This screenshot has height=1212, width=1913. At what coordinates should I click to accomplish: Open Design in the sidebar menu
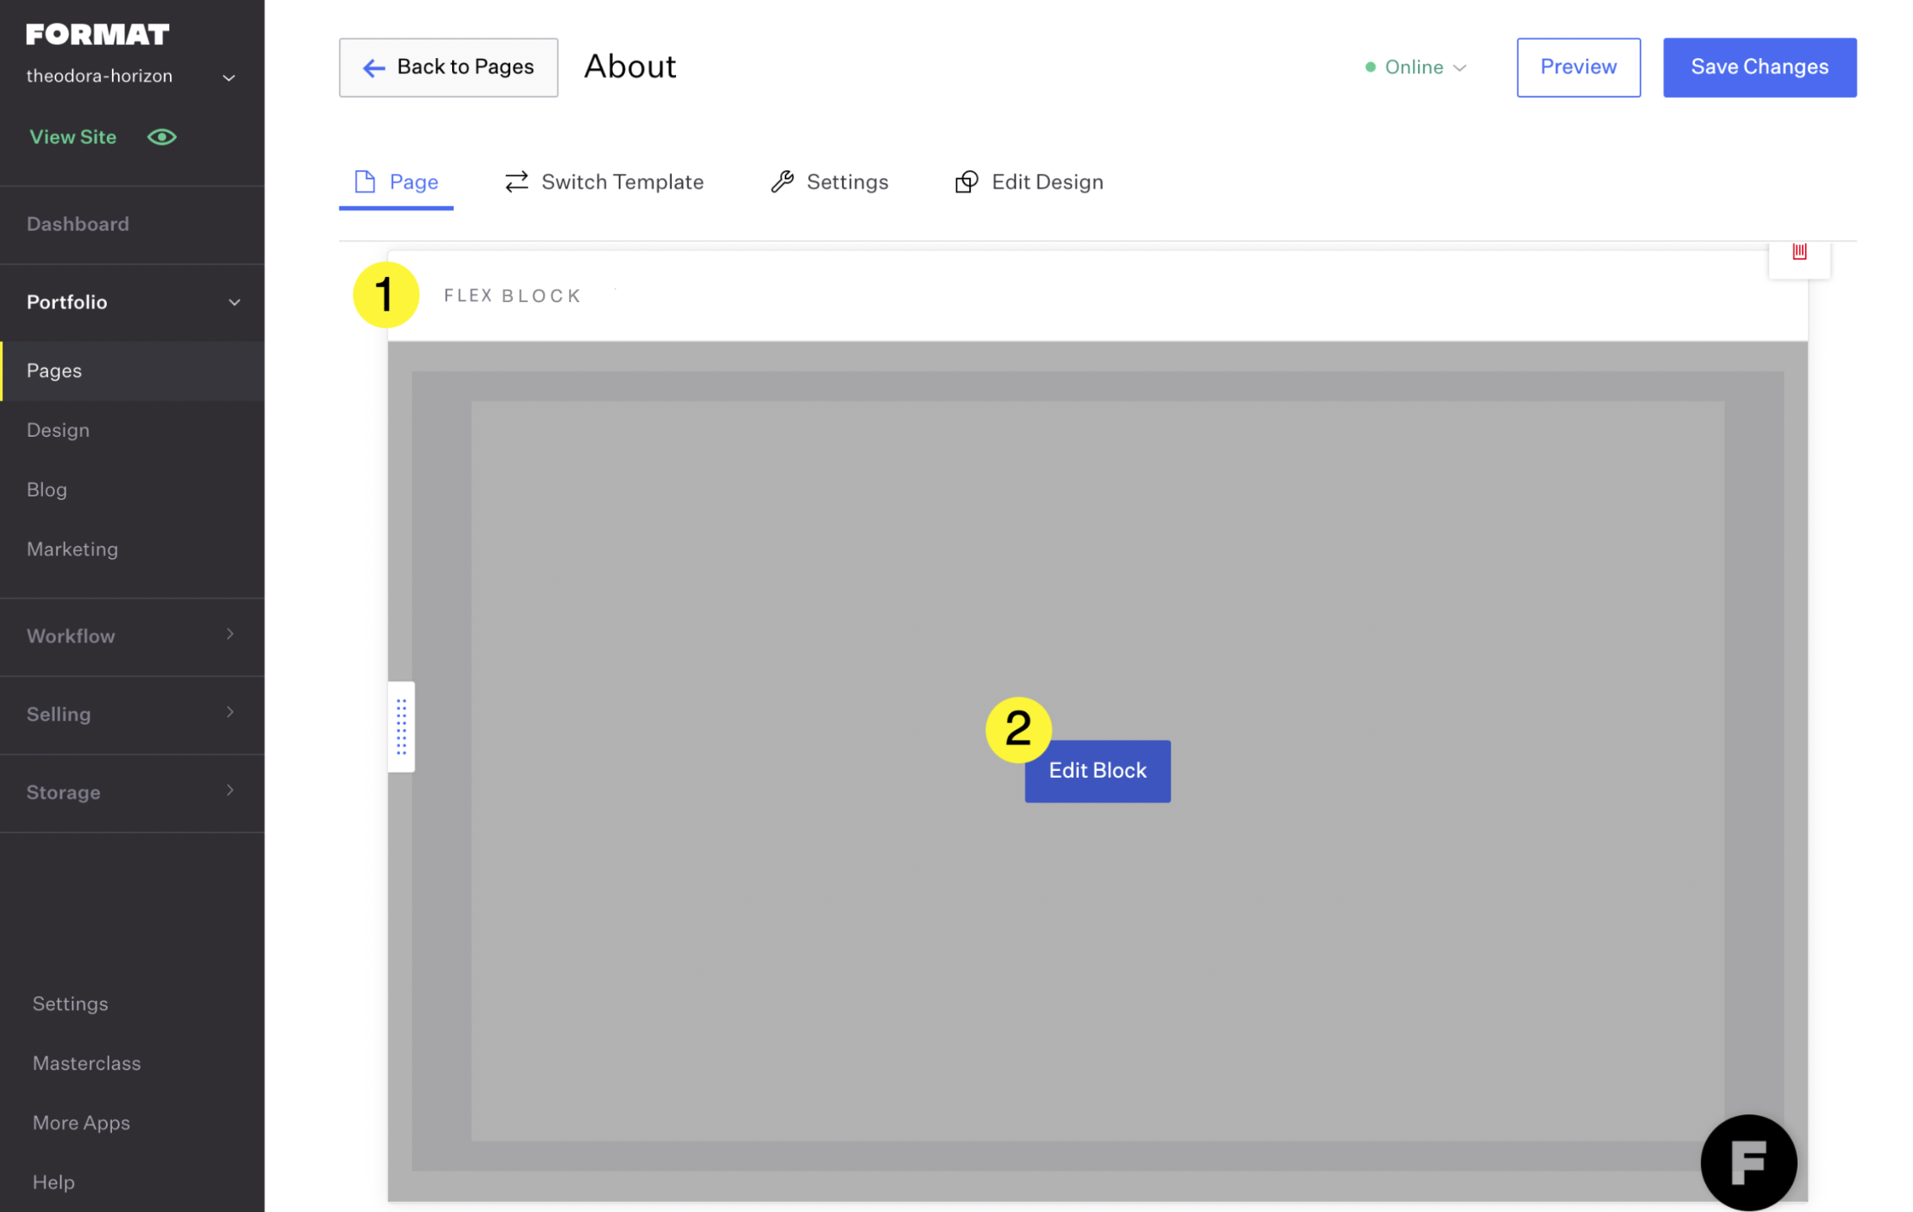coord(58,430)
